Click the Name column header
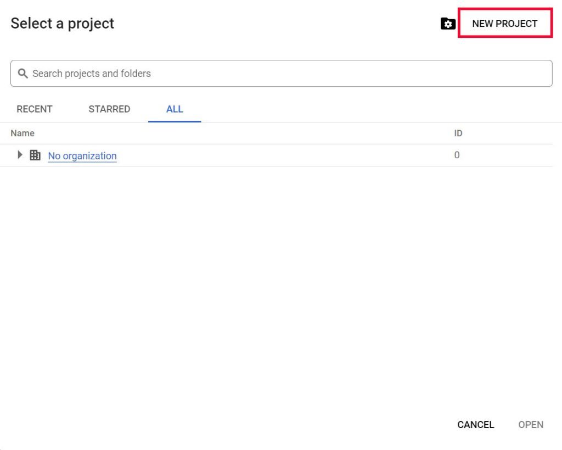 click(x=22, y=133)
